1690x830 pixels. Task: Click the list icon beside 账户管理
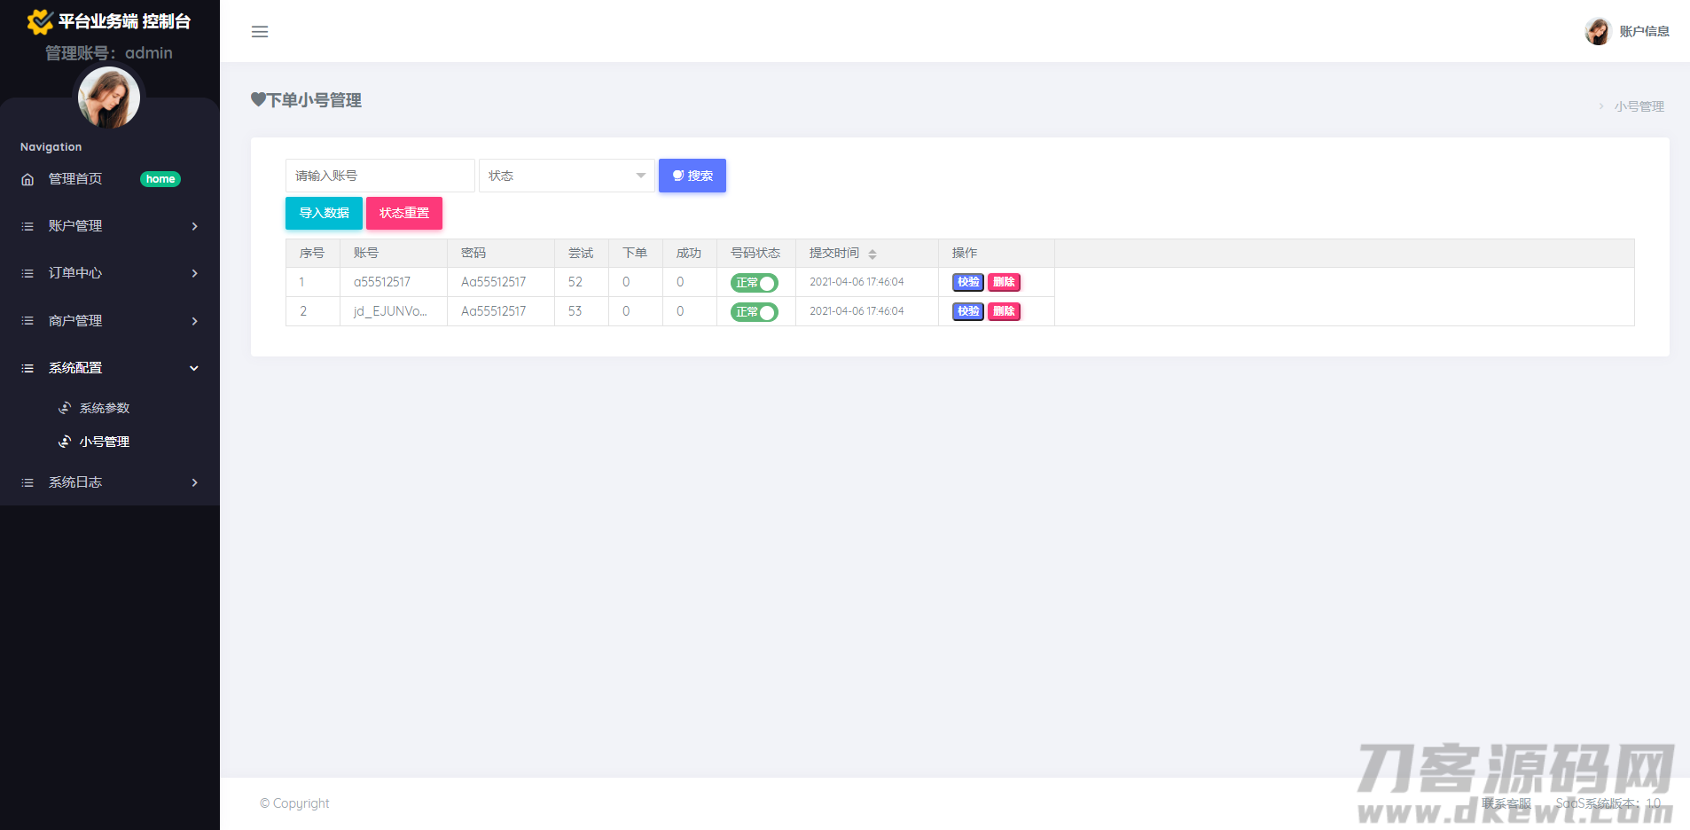27,226
